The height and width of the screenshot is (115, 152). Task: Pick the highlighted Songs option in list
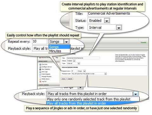(x=59, y=47)
